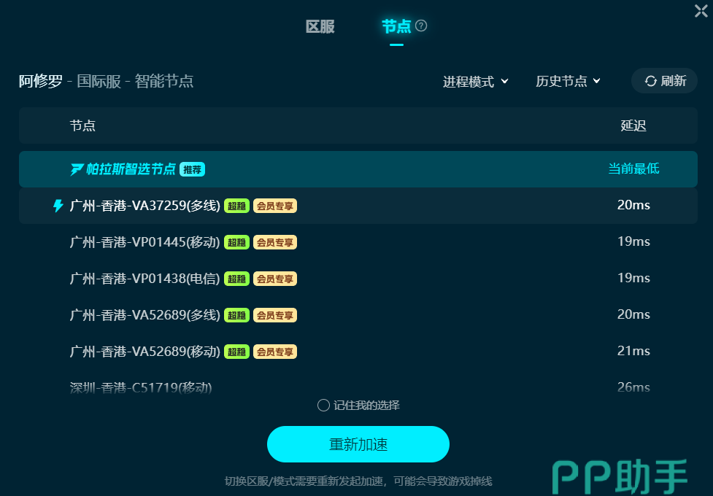Enable the 记住我的选择 radio option
The width and height of the screenshot is (713, 496).
click(323, 405)
